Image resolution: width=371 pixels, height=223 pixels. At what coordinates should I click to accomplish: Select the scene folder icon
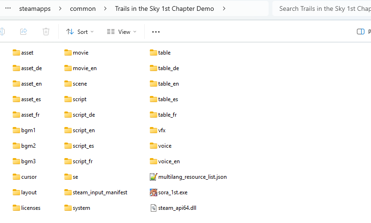click(68, 83)
